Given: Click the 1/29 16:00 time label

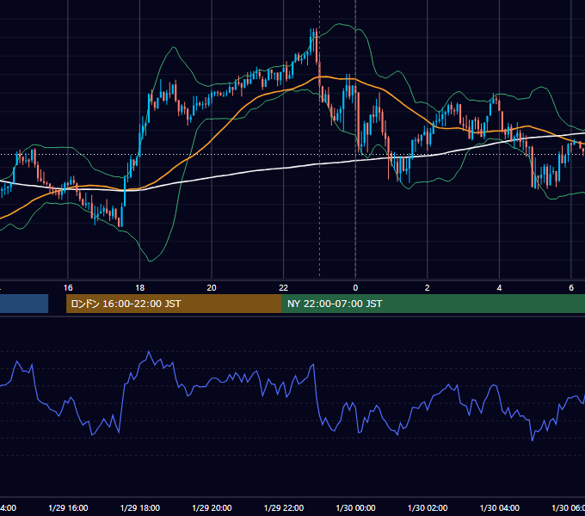Looking at the screenshot, I should tap(68, 507).
